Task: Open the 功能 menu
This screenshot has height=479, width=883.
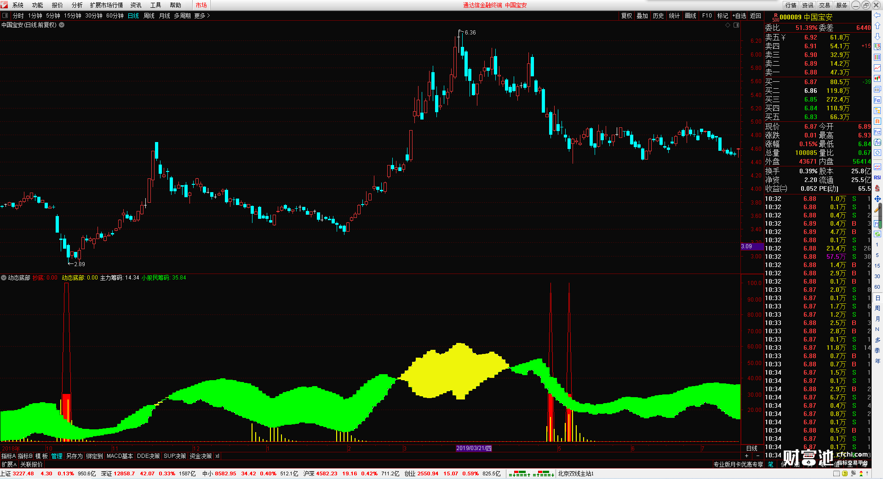Action: (38, 5)
